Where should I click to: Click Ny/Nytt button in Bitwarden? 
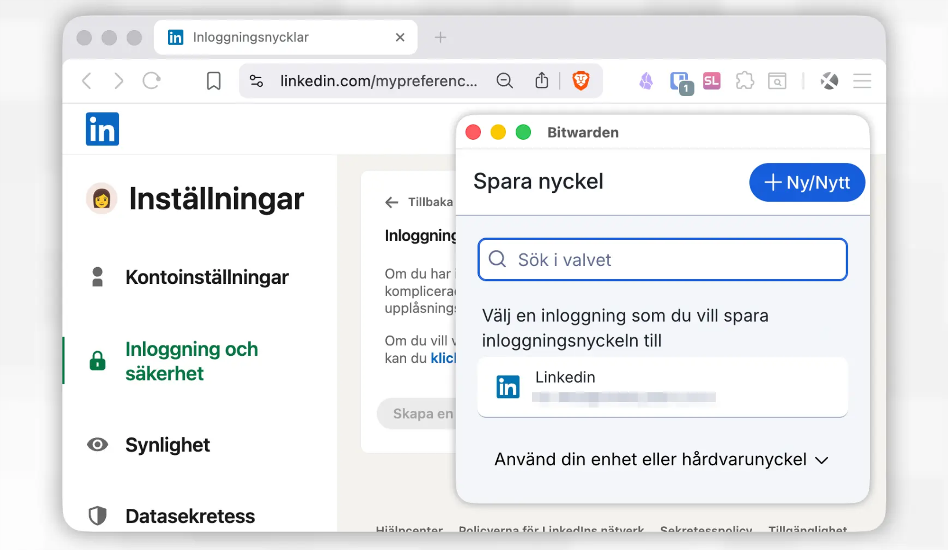tap(807, 182)
